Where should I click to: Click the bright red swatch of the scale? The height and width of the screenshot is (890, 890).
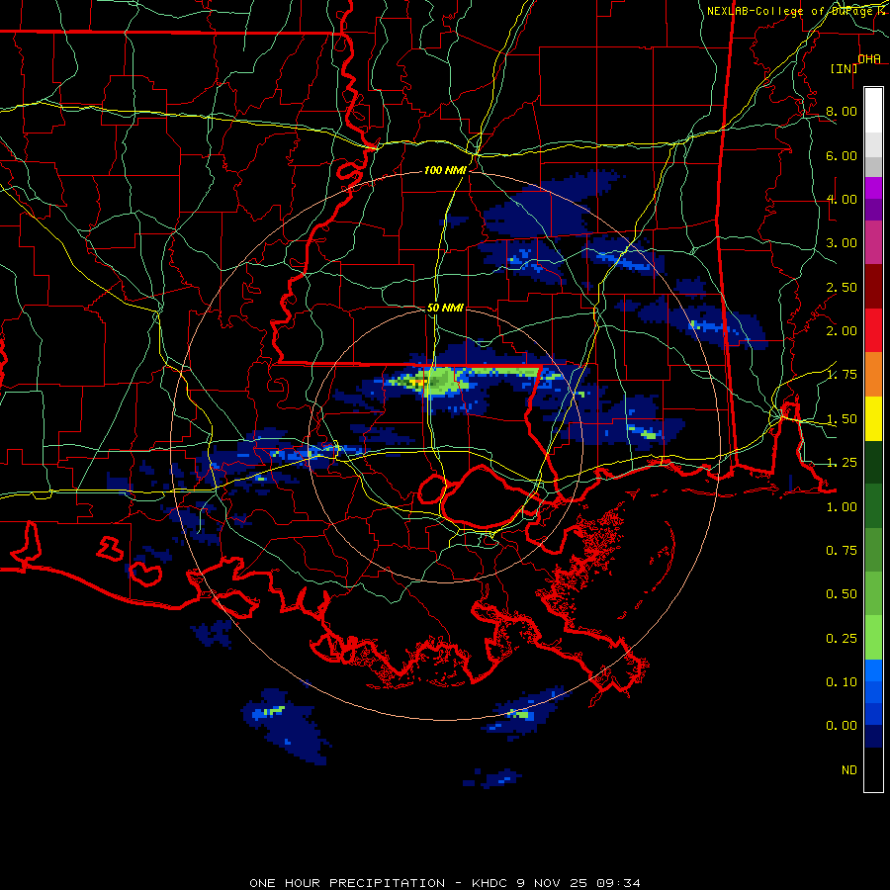(873, 330)
